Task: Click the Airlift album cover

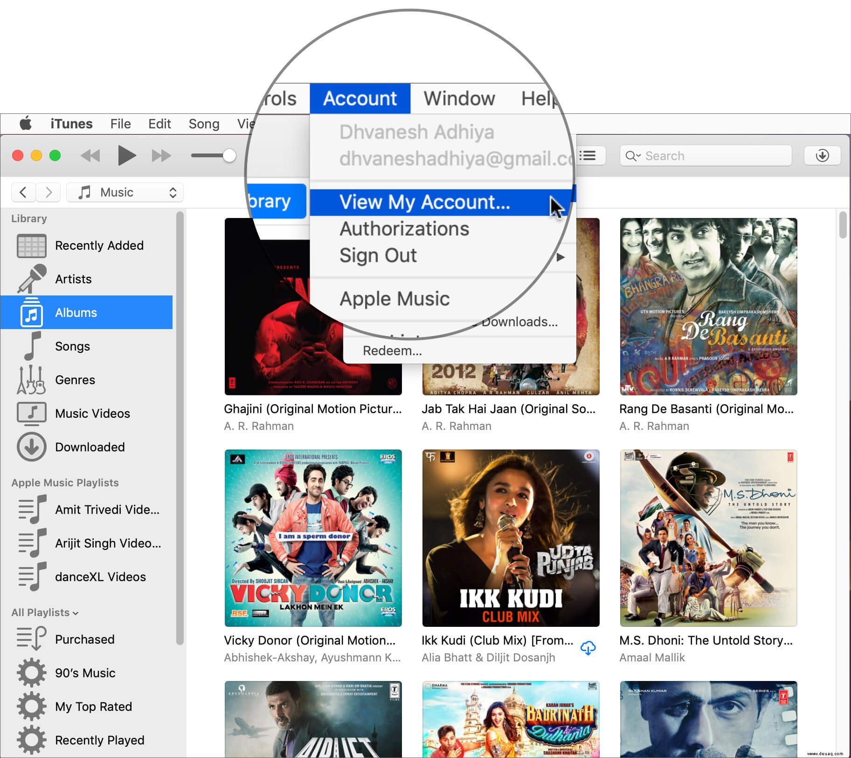Action: pyautogui.click(x=313, y=719)
